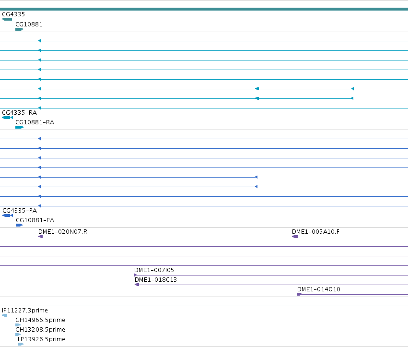The height and width of the screenshot is (347, 408).
Task: Click the LP13926.5prime EST label
Action: pos(41,339)
